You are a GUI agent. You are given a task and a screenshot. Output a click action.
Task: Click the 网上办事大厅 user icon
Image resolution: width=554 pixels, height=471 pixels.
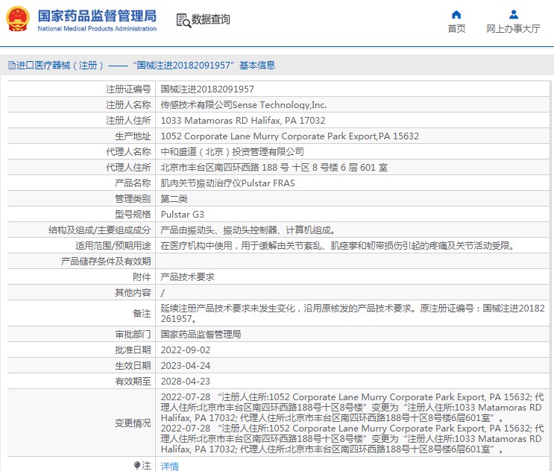pyautogui.click(x=514, y=14)
